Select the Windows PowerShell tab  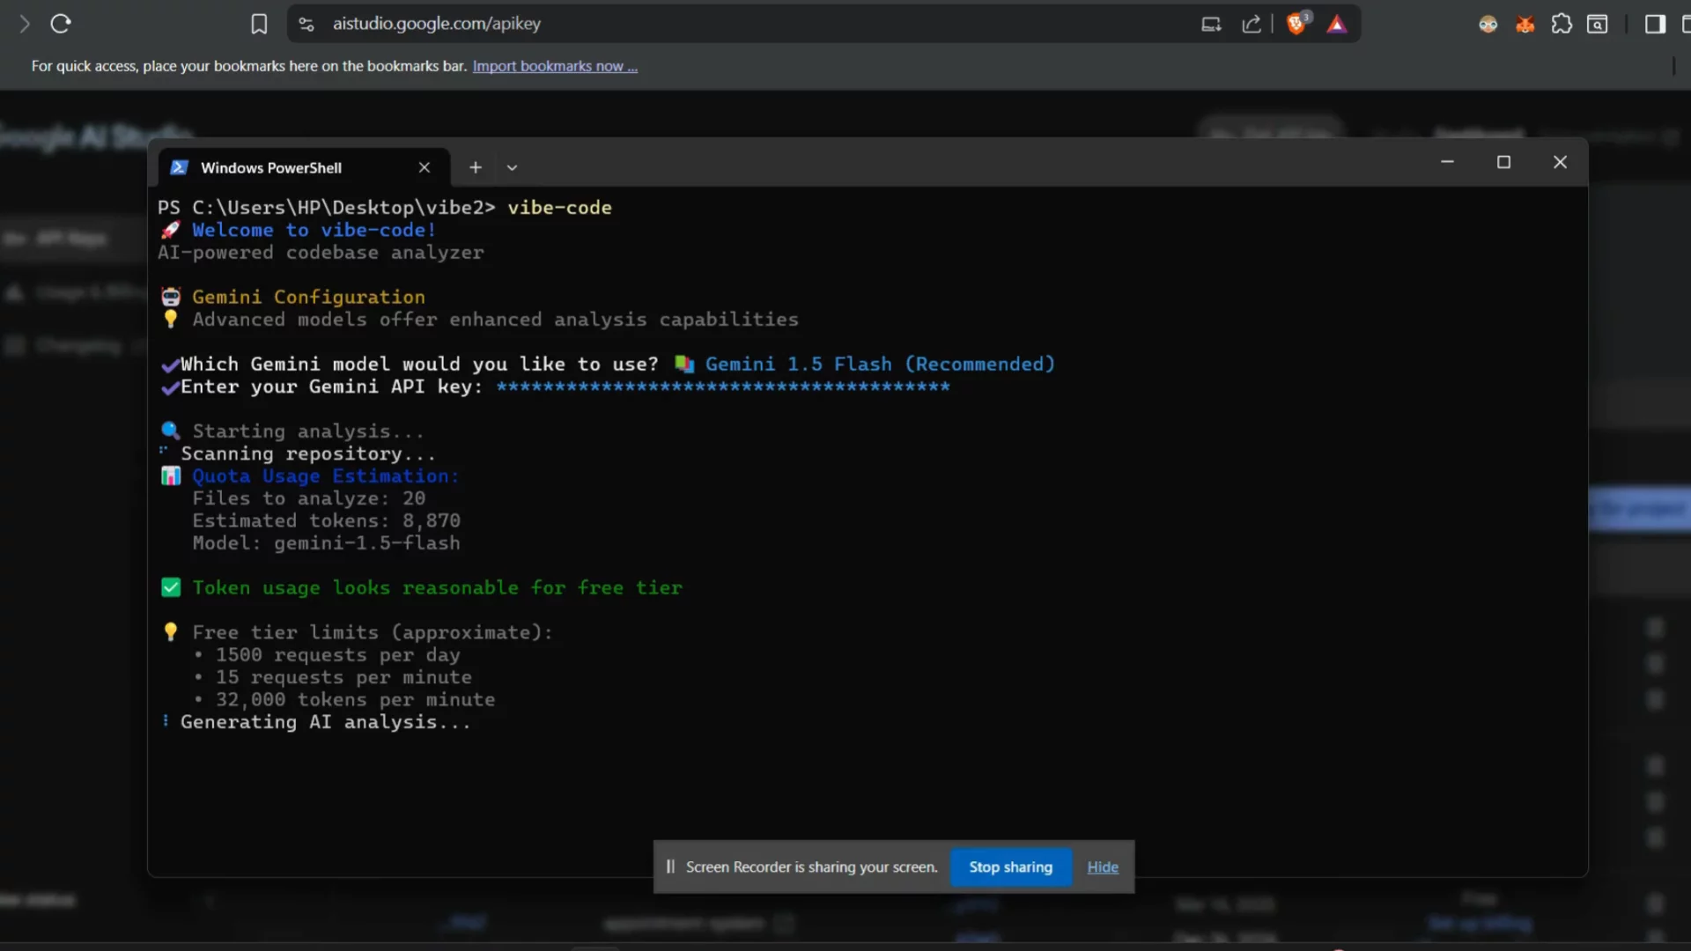tap(304, 167)
